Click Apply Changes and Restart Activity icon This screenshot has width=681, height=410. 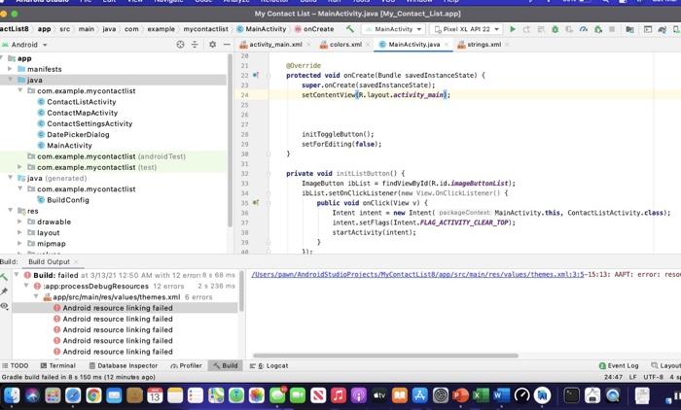(526, 29)
